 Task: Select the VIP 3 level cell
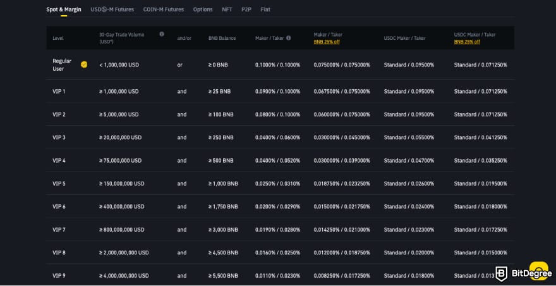(59, 137)
